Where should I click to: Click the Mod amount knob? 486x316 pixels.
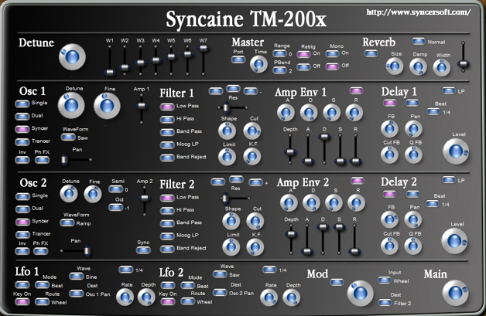coord(360,293)
